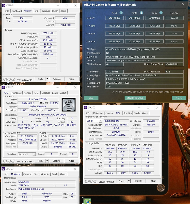
Task: Click Validate button in the SPD CPU-Z window
Action: [138, 181]
